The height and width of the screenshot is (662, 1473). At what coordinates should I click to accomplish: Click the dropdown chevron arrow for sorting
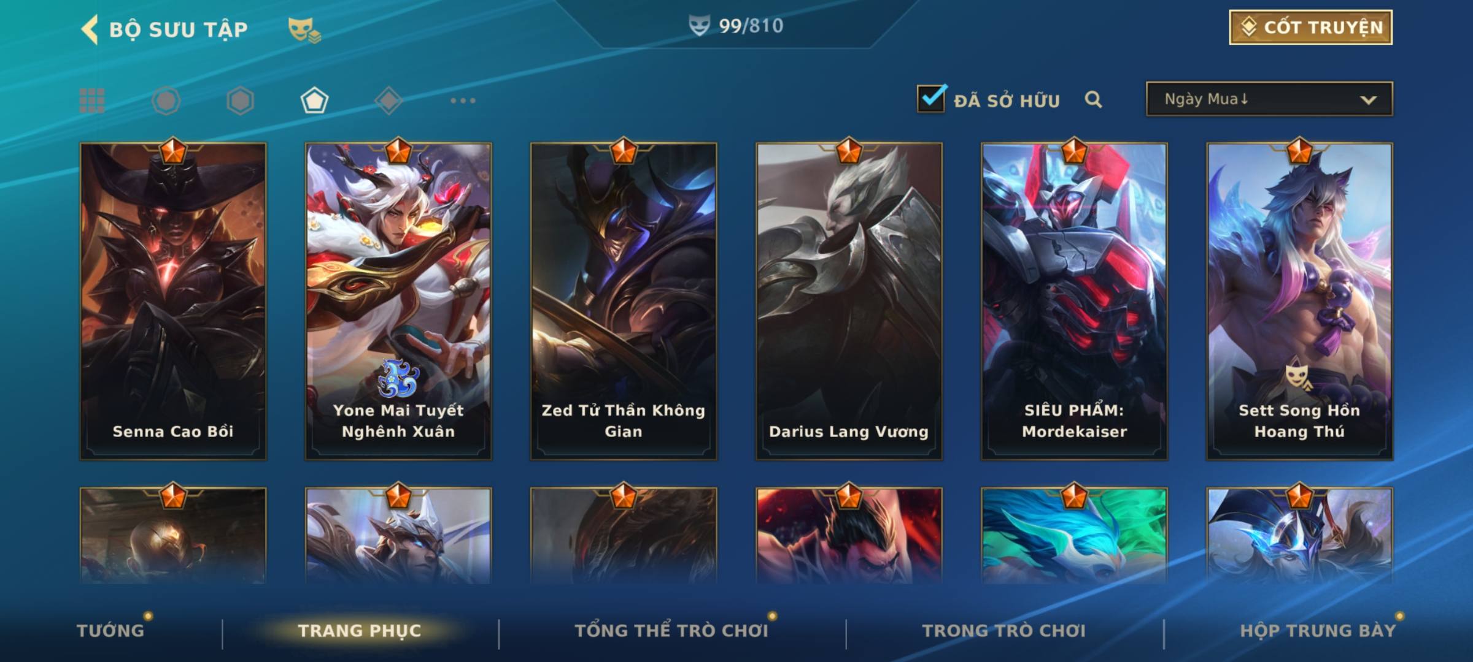click(1368, 100)
